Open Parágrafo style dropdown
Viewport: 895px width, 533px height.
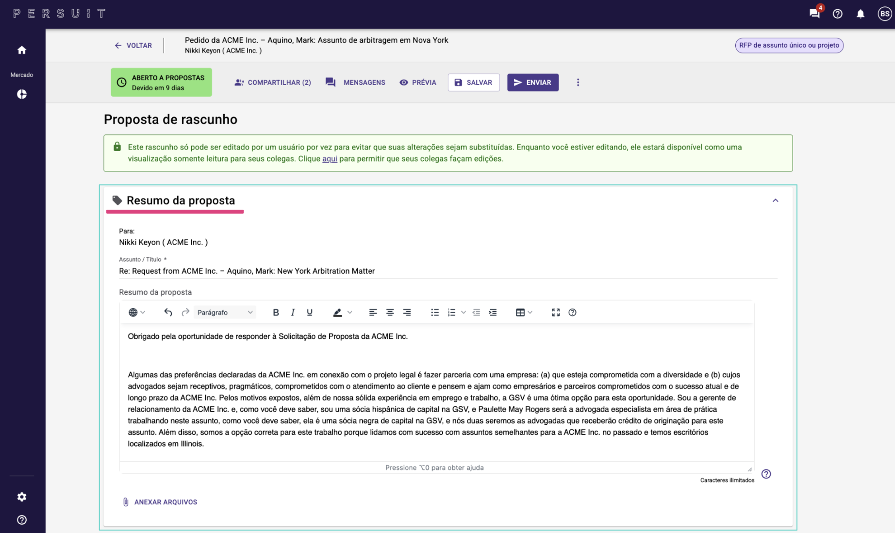pyautogui.click(x=225, y=312)
